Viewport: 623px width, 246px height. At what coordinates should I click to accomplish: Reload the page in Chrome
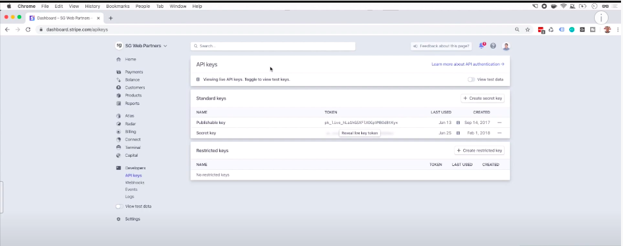click(28, 30)
